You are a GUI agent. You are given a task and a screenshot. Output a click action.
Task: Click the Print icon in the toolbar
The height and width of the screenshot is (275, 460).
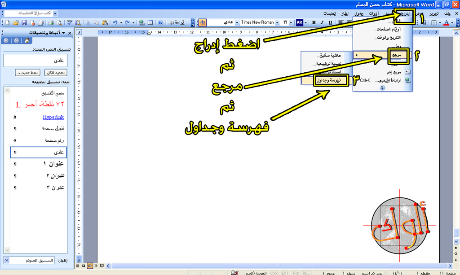click(51, 22)
